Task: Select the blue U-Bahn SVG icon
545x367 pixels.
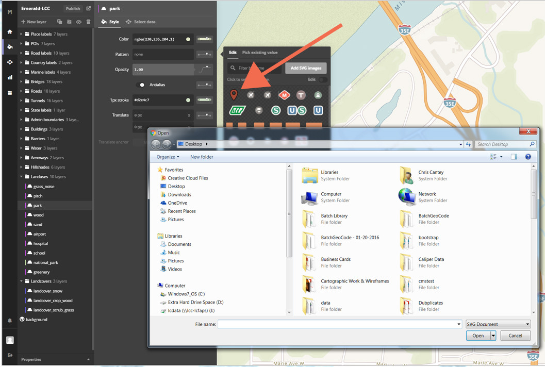Action: [318, 110]
